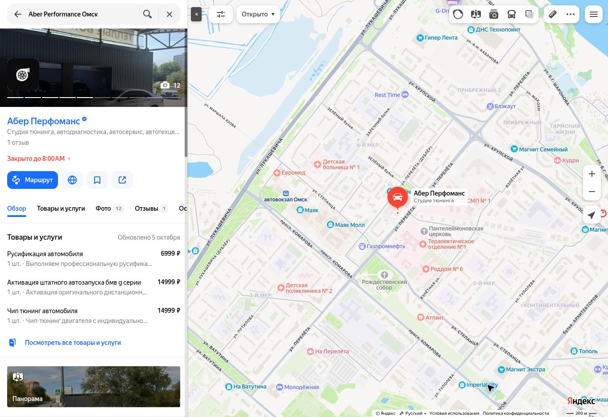Select the Чип тюнинг автомобиля service
The image size is (608, 417).
(x=94, y=315)
